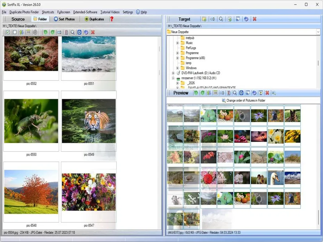This screenshot has height=242, width=323.
Task: Delete selected photos with red X in Source toolbar
Action: click(x=92, y=32)
